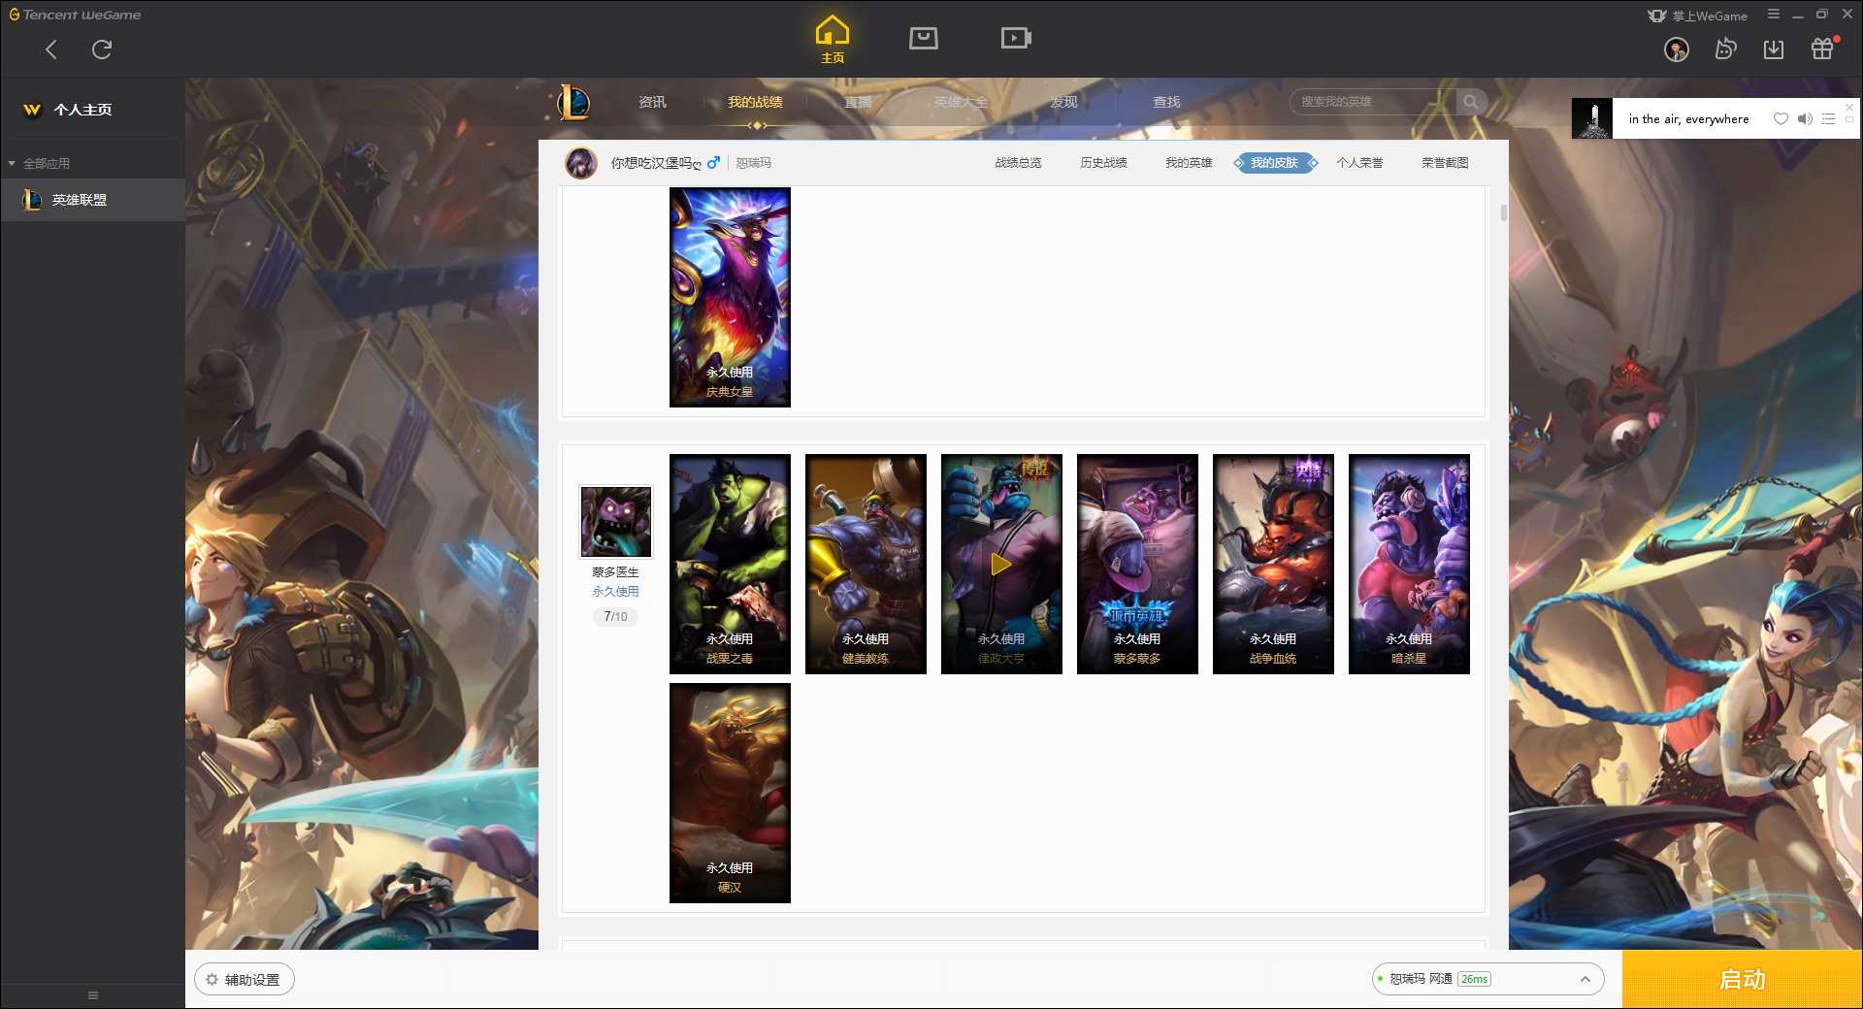This screenshot has height=1009, width=1863.
Task: Click the 26ms ping indicator
Action: coord(1474,979)
